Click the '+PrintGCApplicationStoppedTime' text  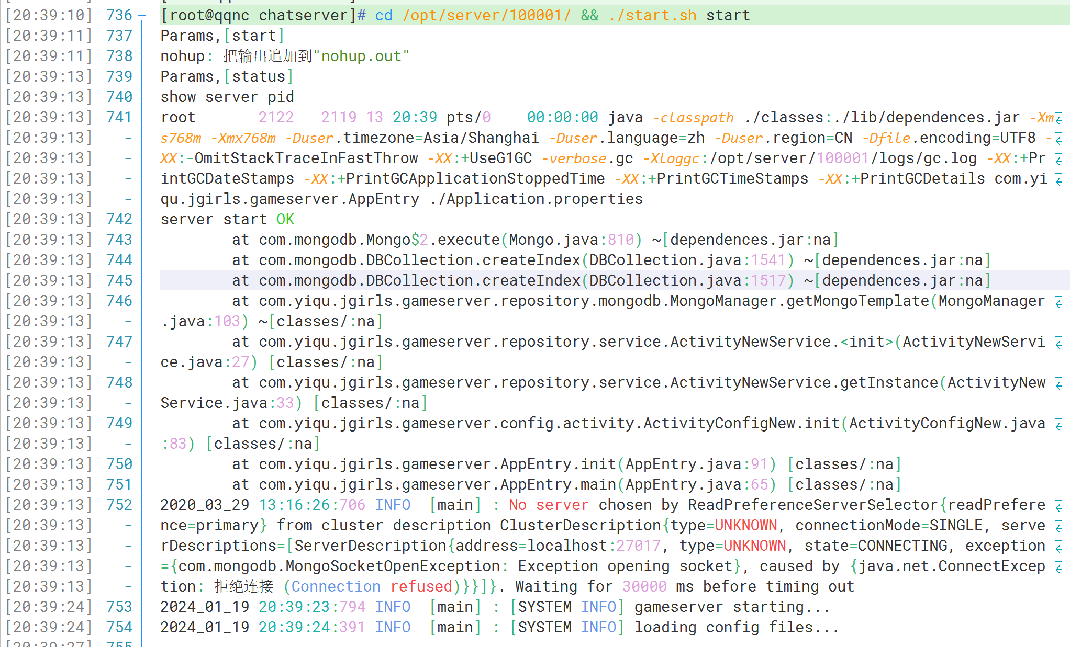(x=471, y=178)
